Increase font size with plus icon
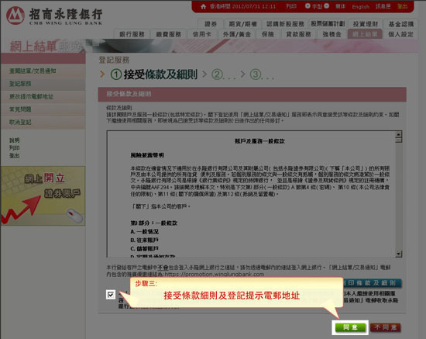The width and height of the screenshot is (426, 339). click(x=307, y=5)
